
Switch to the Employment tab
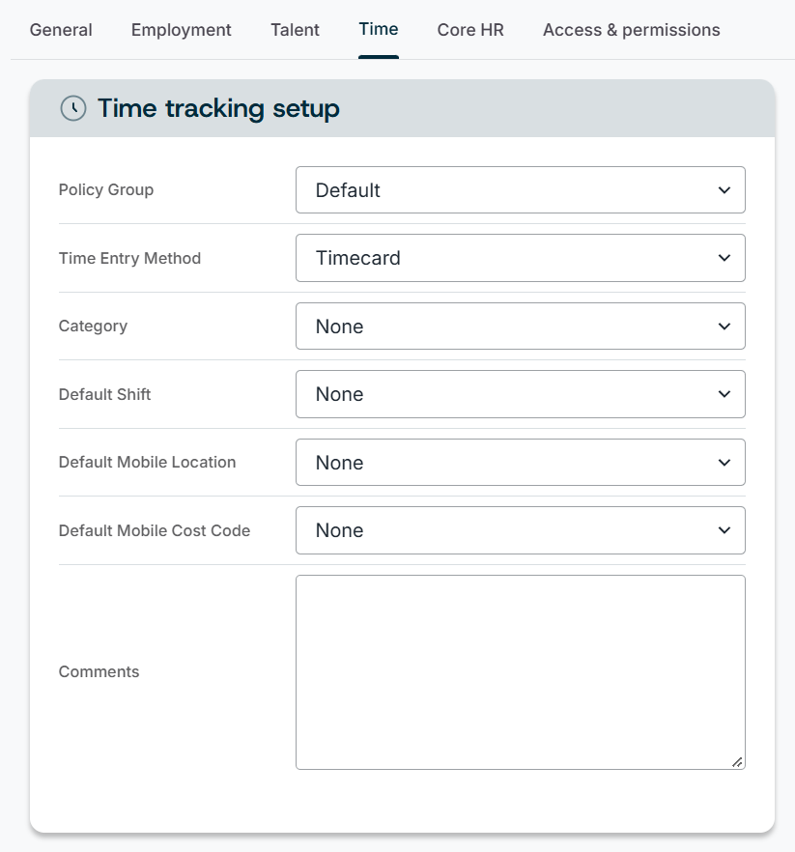(181, 30)
